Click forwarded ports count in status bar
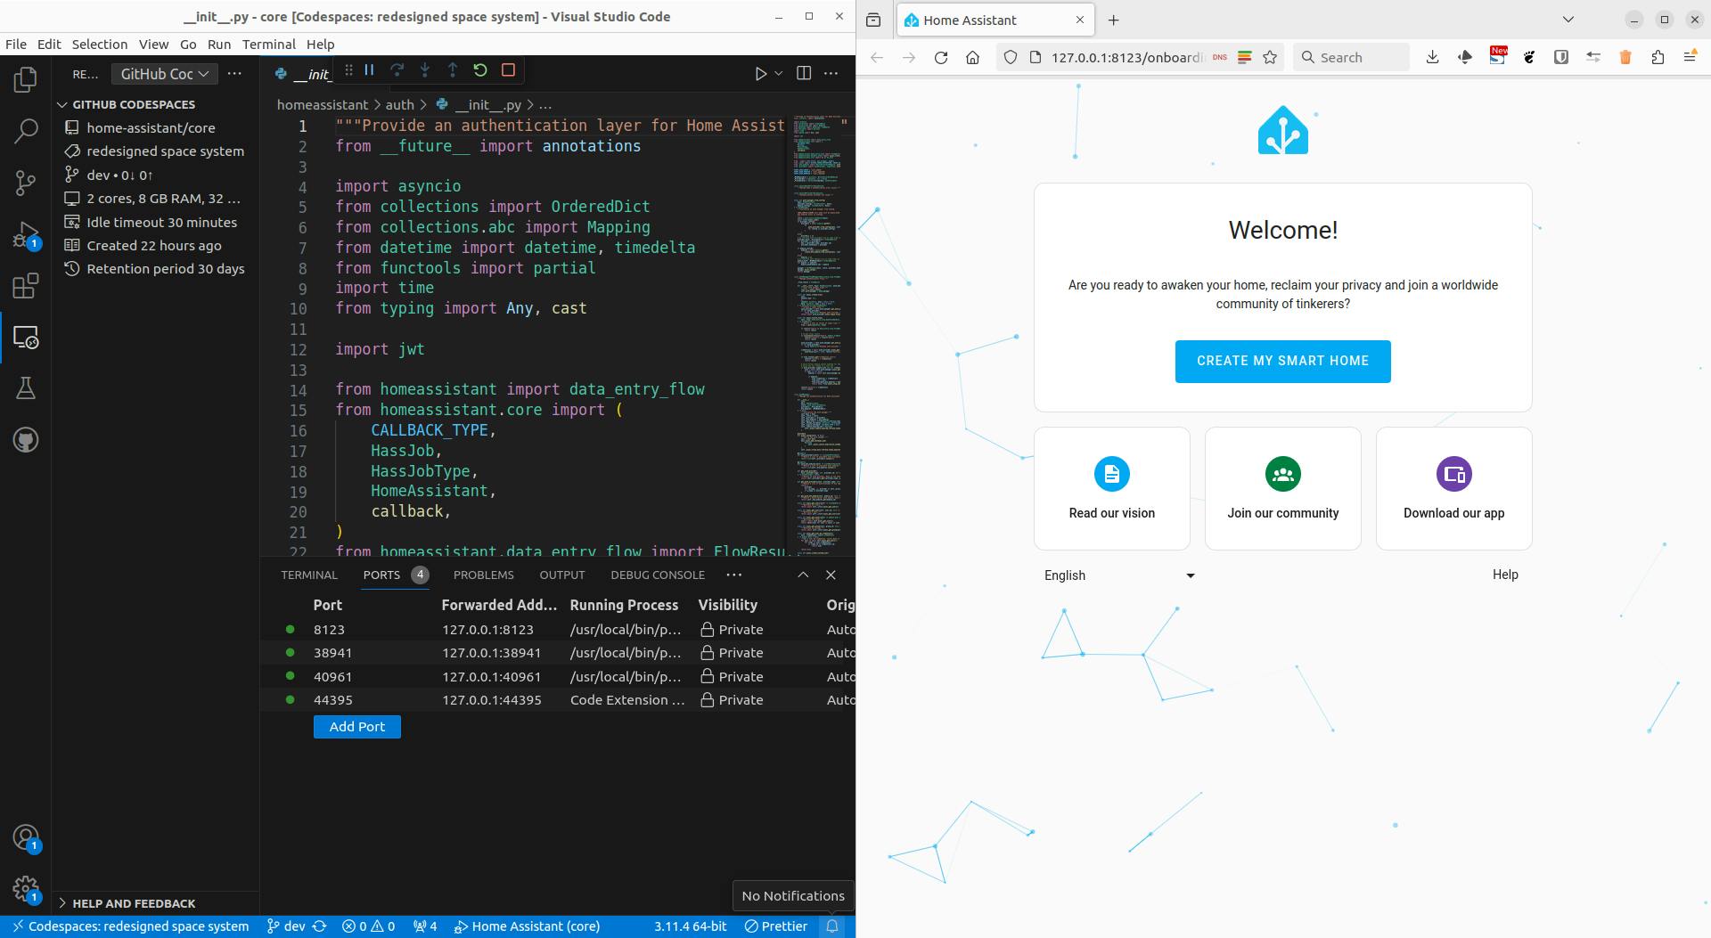 [425, 926]
